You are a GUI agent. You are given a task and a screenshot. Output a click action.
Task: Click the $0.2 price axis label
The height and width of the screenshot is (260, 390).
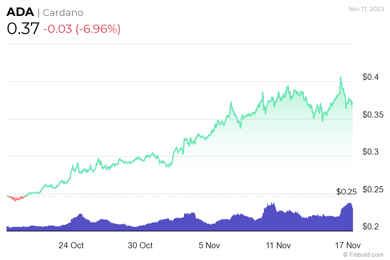(371, 227)
